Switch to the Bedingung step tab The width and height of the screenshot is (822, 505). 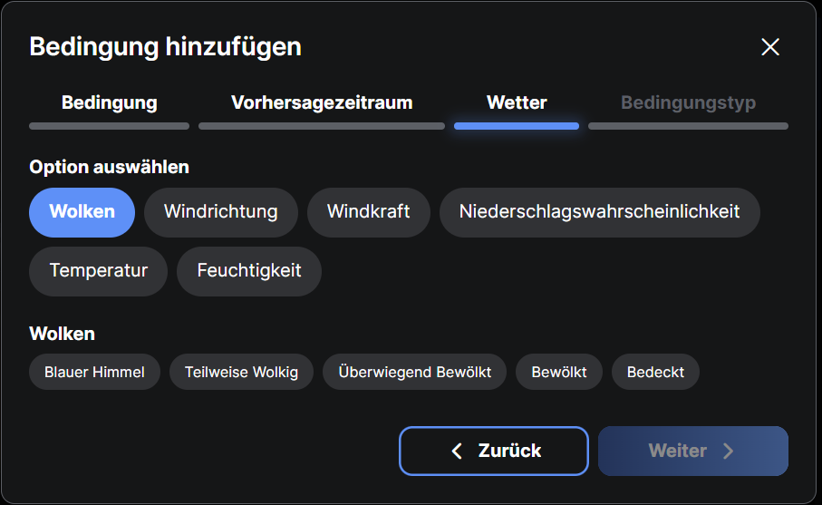coord(109,103)
